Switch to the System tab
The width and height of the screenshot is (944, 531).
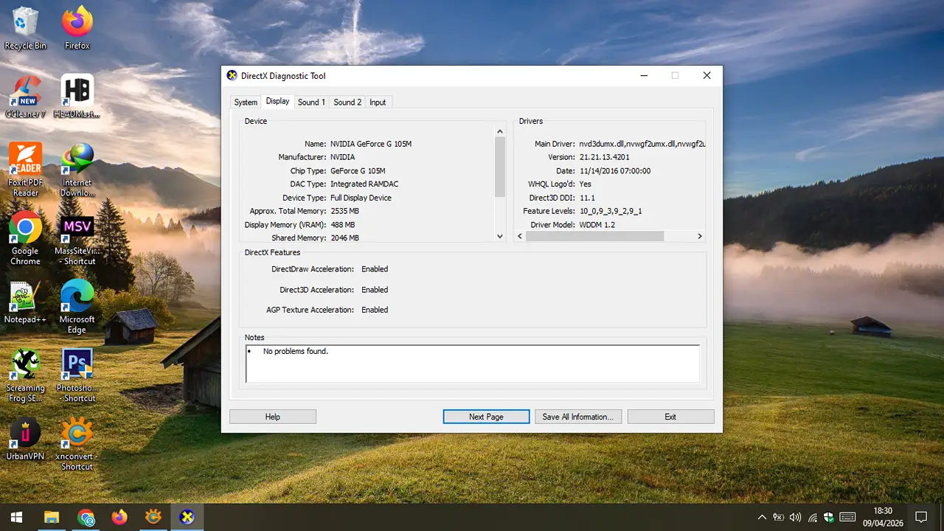click(x=246, y=103)
